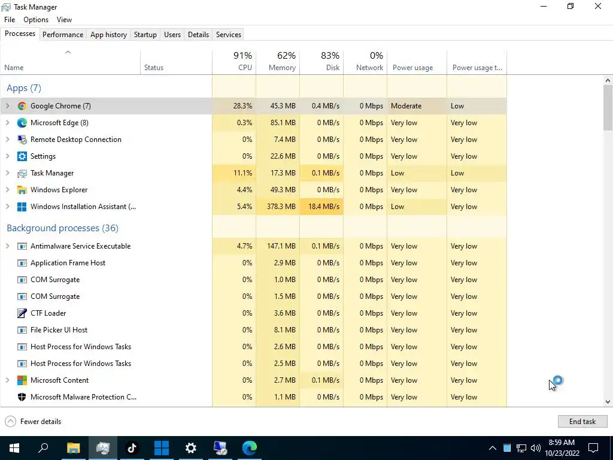Select the Host Process row showing 2.6 MB

tap(254, 347)
